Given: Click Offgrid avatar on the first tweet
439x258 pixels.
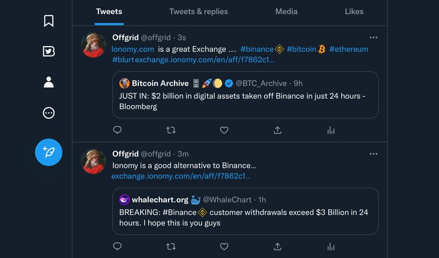Looking at the screenshot, I should [x=93, y=44].
